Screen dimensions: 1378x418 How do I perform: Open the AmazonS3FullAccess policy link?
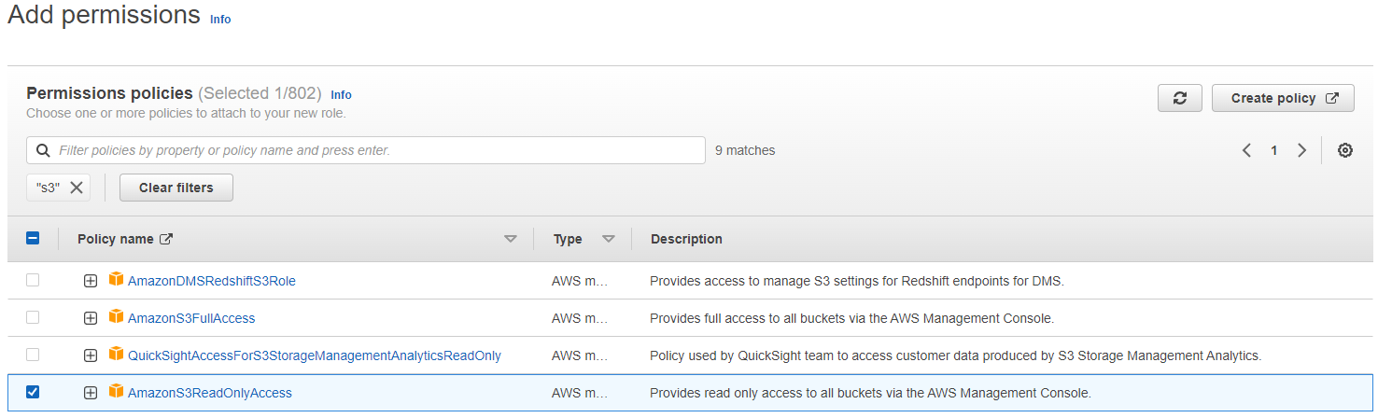(x=191, y=318)
